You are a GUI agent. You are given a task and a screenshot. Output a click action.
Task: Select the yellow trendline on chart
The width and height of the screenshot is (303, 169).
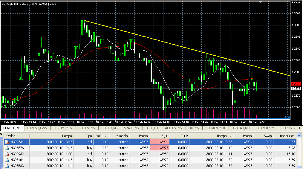click(179, 46)
